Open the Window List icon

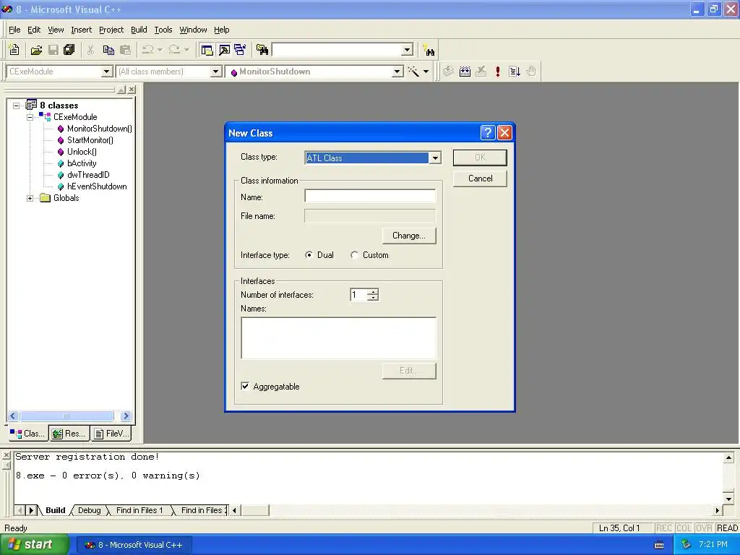coord(240,50)
